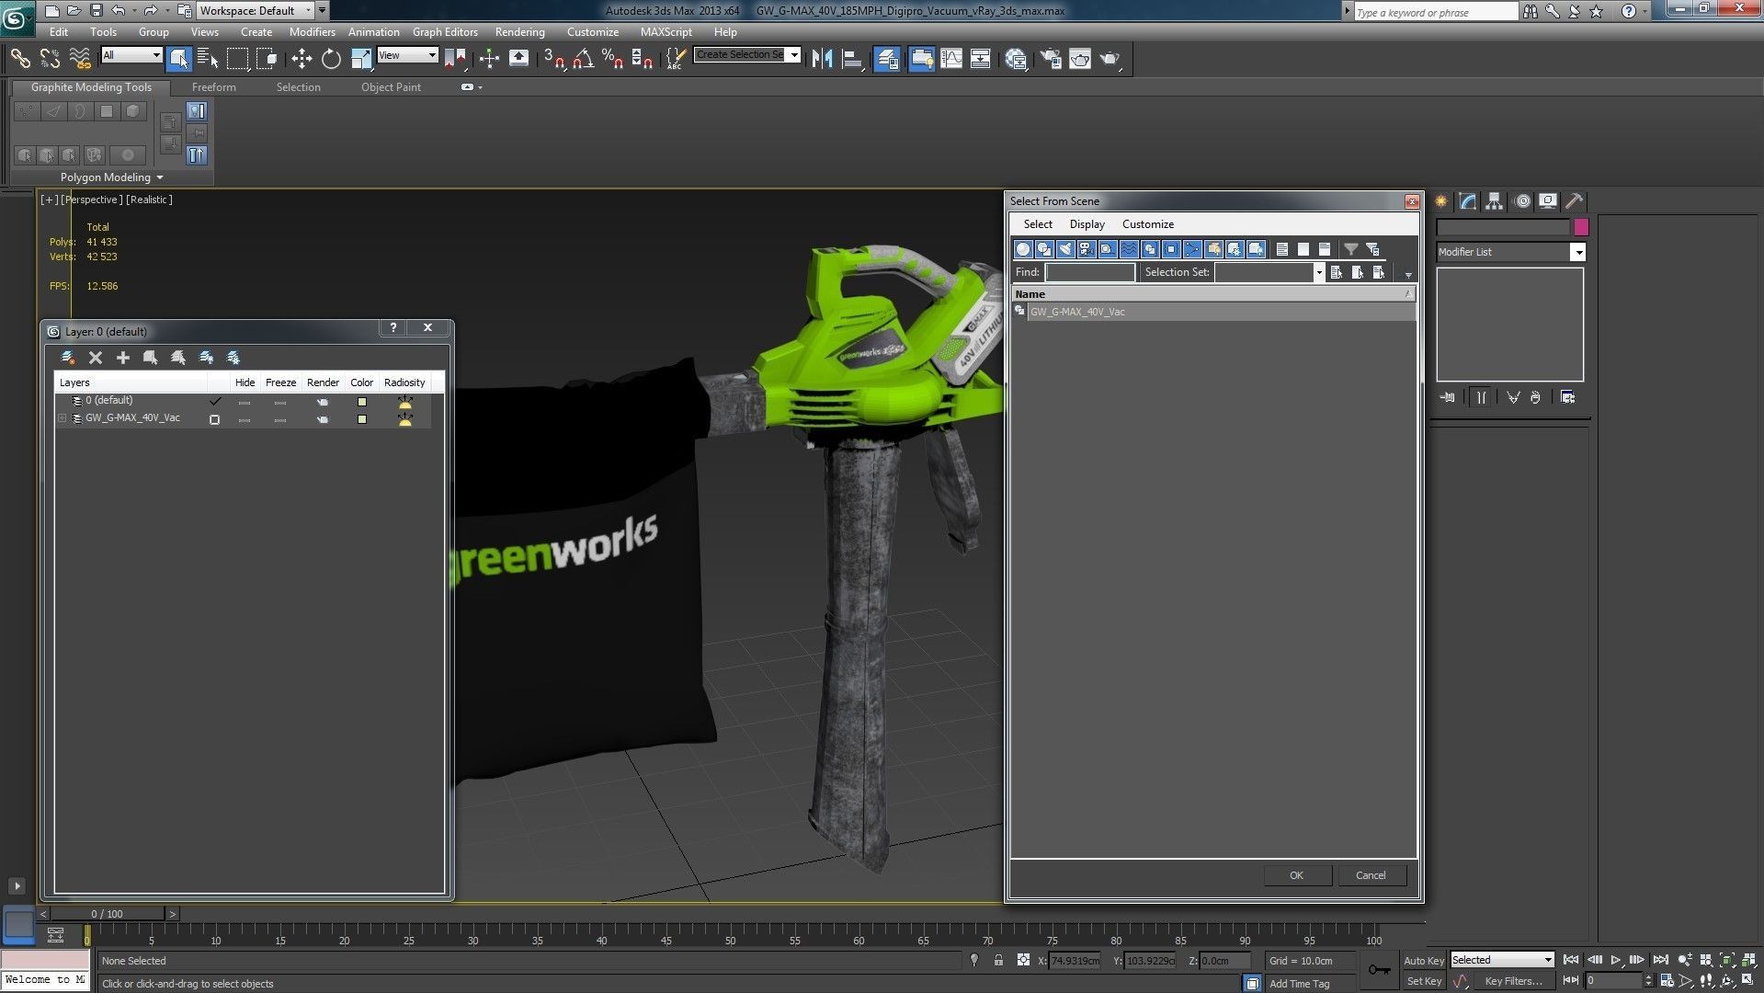Screen dimensions: 1764x993
Task: Expand the GW_G-MAX_40V_Vac layer tree node
Action: [x=63, y=418]
